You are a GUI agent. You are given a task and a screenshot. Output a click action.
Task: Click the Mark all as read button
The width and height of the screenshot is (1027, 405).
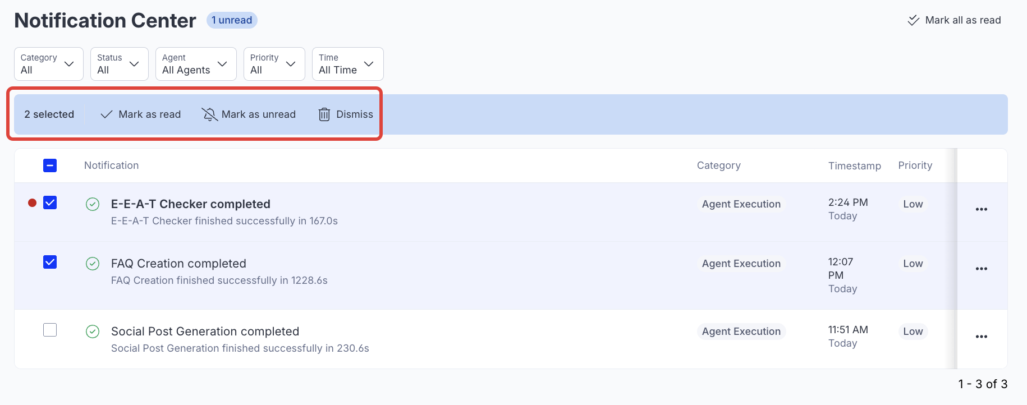(954, 20)
